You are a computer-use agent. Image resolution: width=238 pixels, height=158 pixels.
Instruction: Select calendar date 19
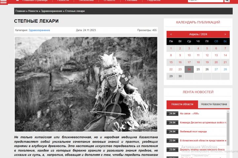[207, 62]
